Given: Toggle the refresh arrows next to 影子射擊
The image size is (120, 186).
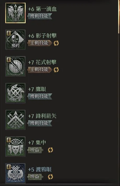Looking at the screenshot, I should (x=56, y=43).
